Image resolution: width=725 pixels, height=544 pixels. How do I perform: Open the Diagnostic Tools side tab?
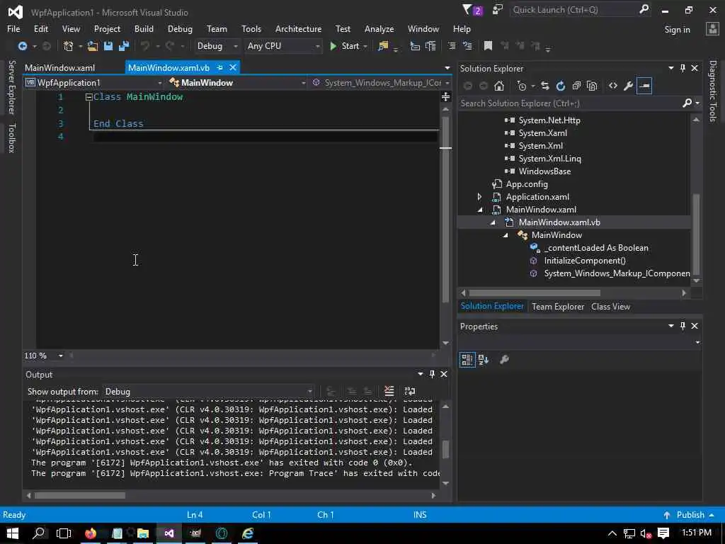coord(712,91)
